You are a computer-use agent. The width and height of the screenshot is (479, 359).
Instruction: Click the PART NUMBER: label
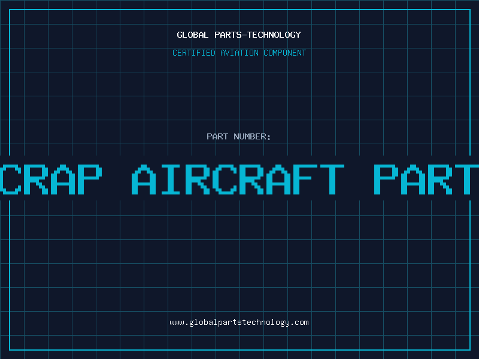click(239, 136)
